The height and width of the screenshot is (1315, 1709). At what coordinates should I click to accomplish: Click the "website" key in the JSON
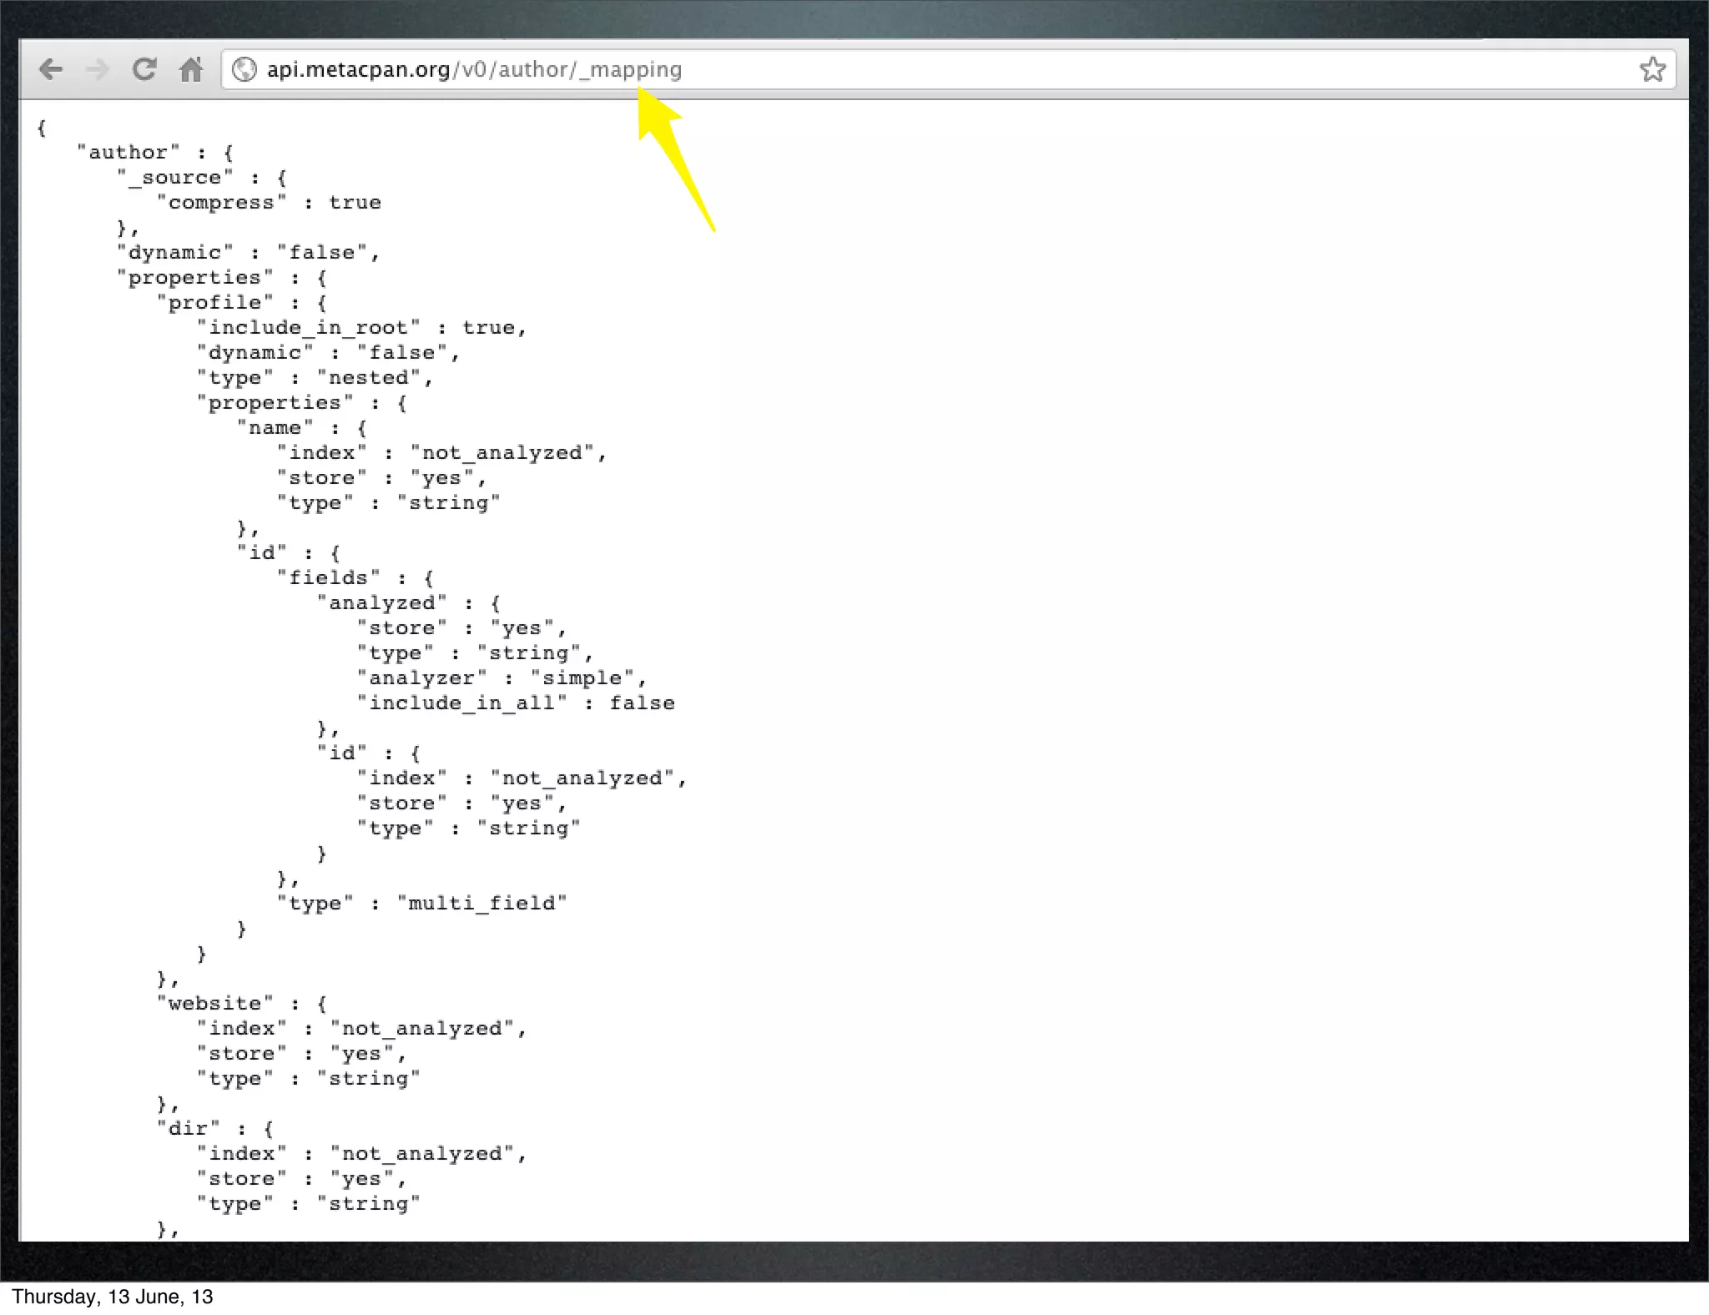[x=215, y=1004]
